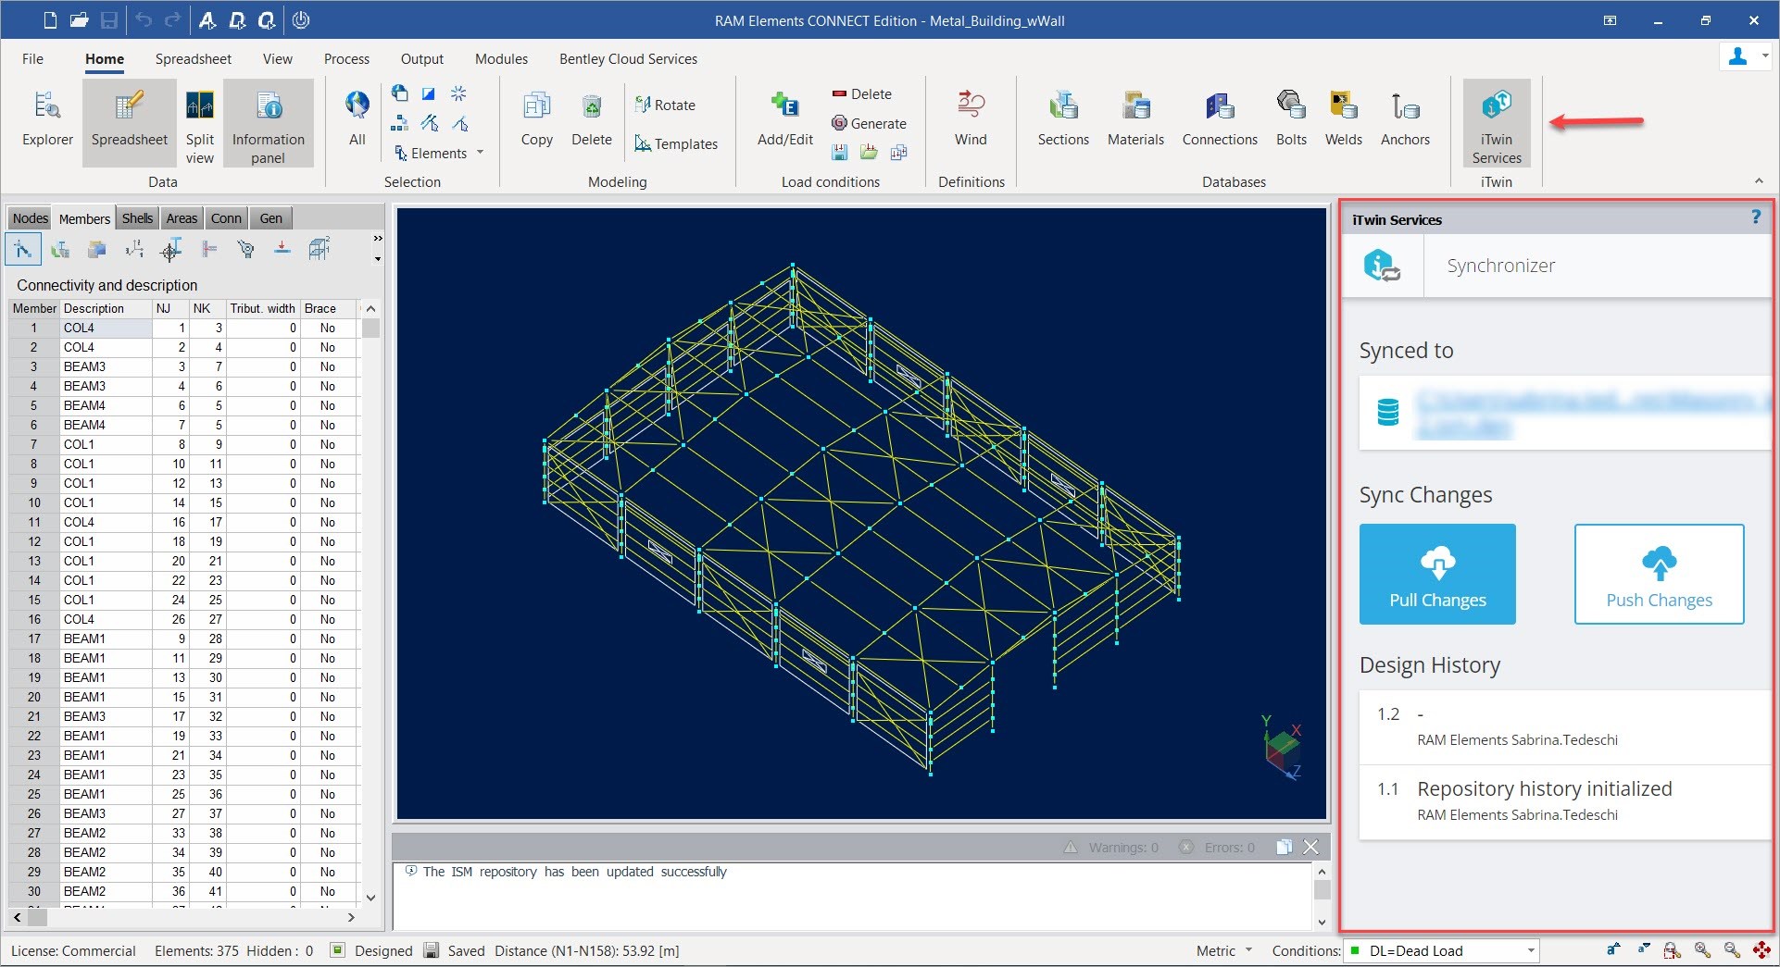Close the message output panel
The width and height of the screenshot is (1780, 967).
tap(1311, 847)
